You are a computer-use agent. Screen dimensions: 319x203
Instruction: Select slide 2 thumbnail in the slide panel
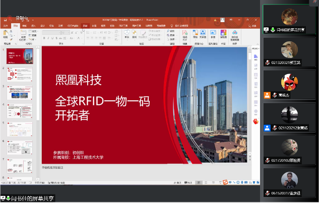(x=20, y=75)
